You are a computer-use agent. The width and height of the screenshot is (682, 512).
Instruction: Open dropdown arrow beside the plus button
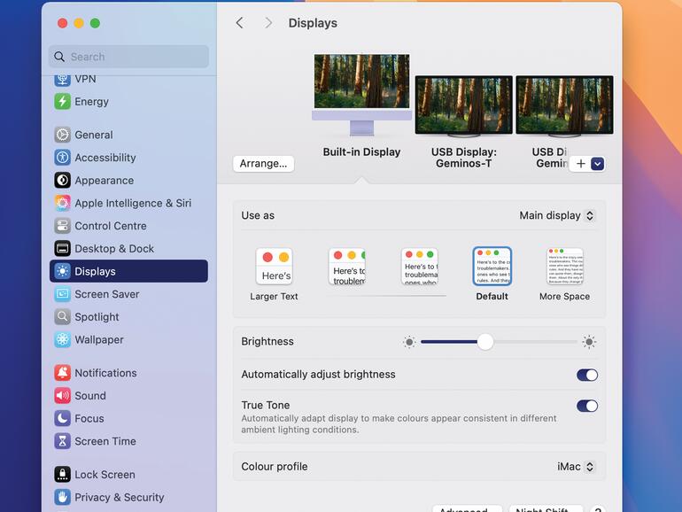tap(597, 164)
